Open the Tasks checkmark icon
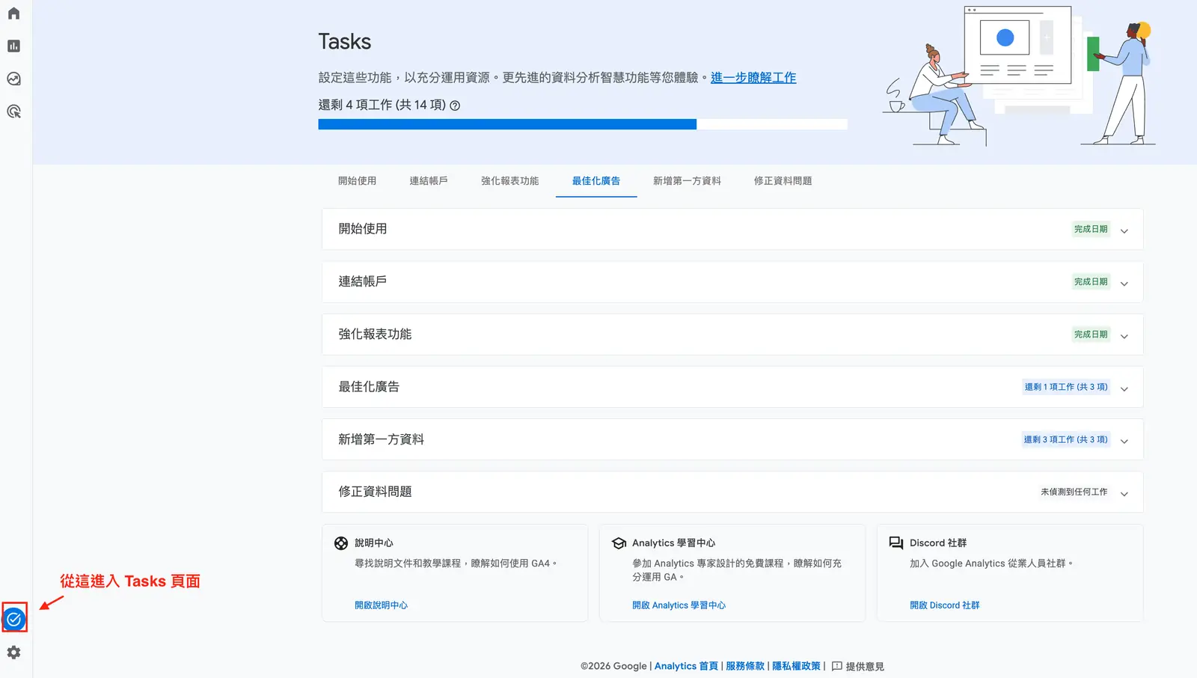This screenshot has height=678, width=1197. click(14, 619)
